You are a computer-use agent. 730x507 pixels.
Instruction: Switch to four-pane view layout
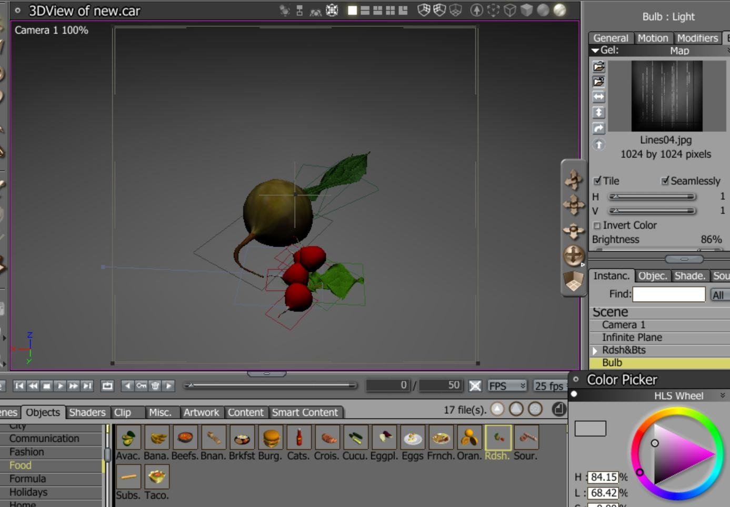pyautogui.click(x=391, y=11)
